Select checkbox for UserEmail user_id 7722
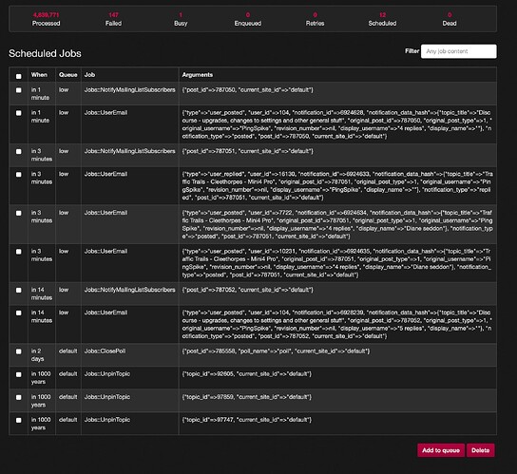This screenshot has width=517, height=474. [19, 214]
